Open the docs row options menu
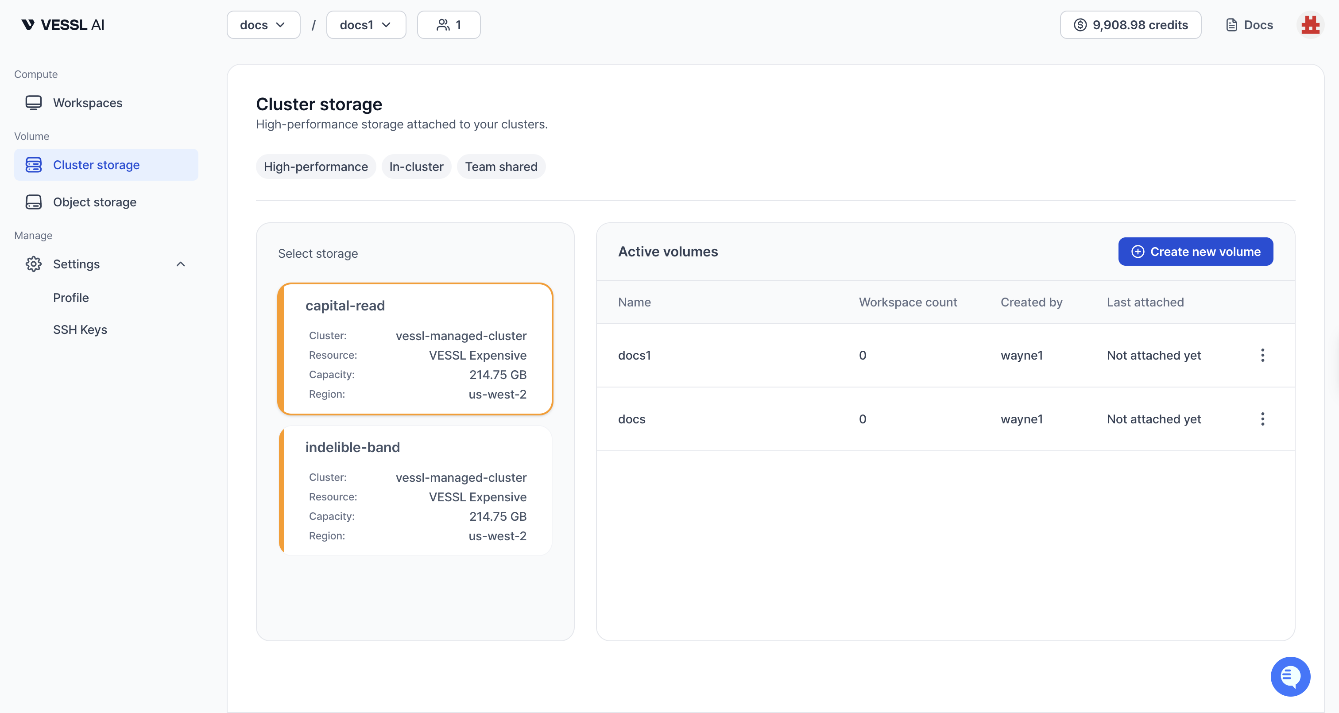The image size is (1339, 713). click(1262, 418)
